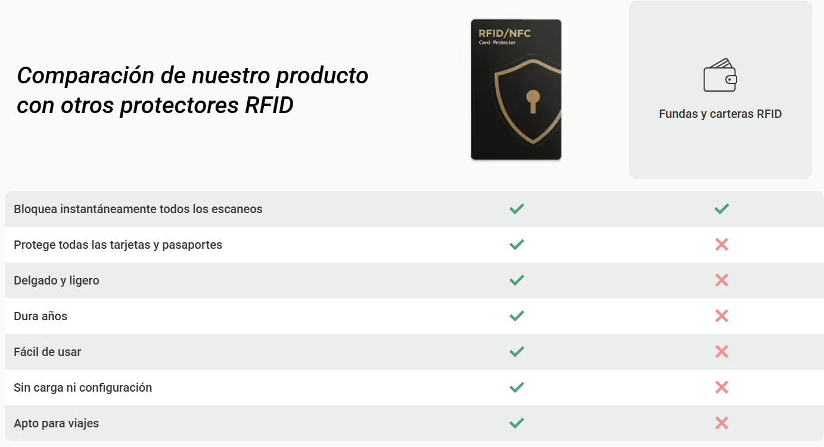
Task: Click the RFID/NFC Card Protector product image
Action: click(x=516, y=90)
